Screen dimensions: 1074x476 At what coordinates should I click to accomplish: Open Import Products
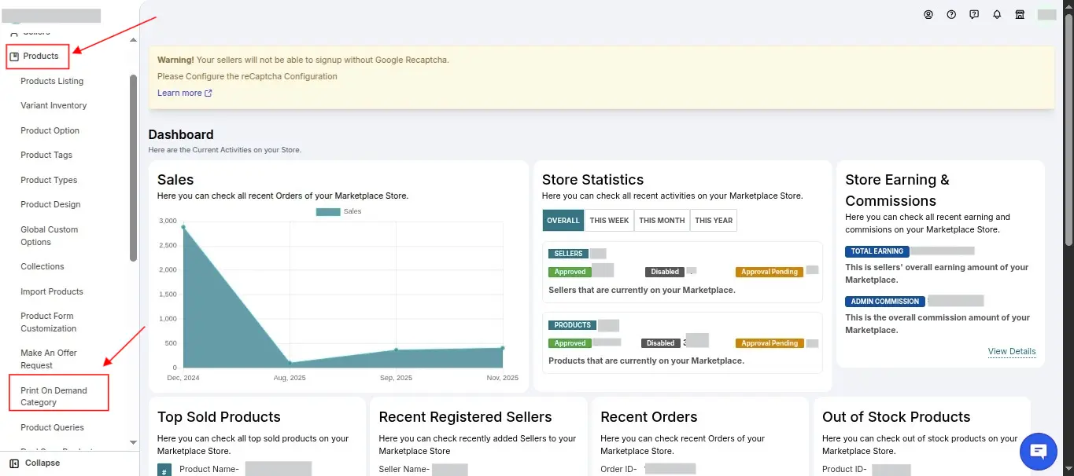point(52,291)
